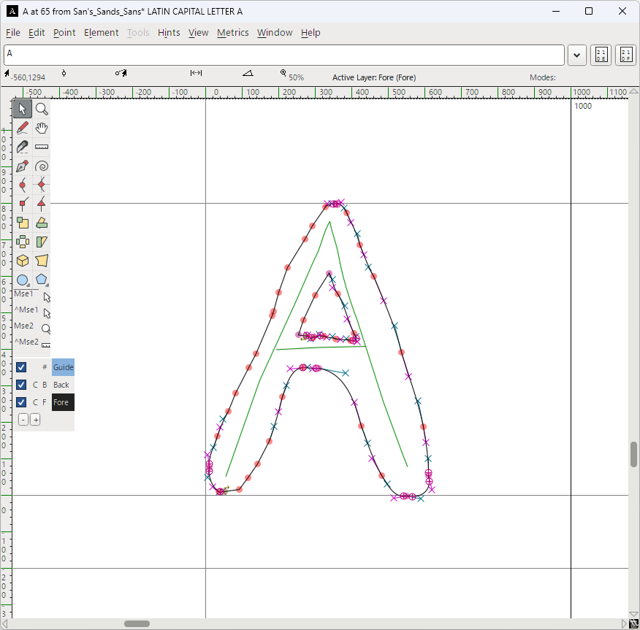640x630 pixels.
Task: Select the Pen point tool
Action: point(23,166)
